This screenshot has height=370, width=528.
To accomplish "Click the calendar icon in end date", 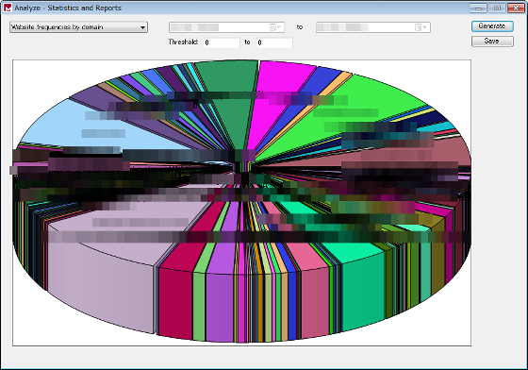I will (419, 27).
